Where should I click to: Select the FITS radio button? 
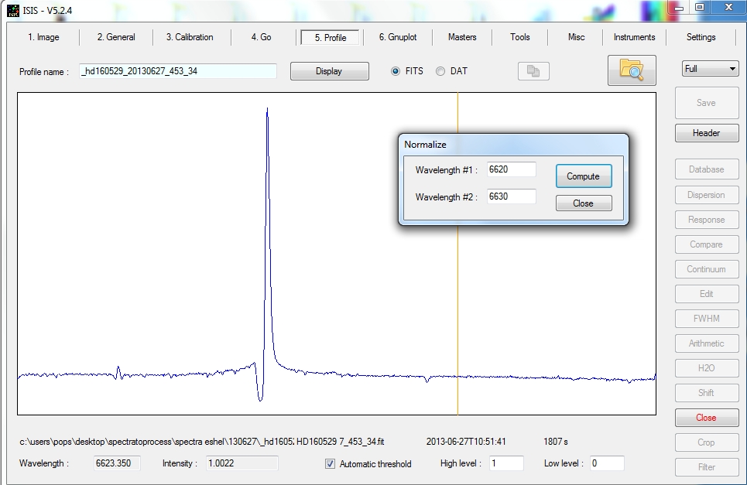[396, 71]
